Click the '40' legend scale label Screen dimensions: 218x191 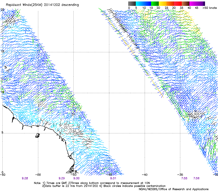(x=189, y=8)
